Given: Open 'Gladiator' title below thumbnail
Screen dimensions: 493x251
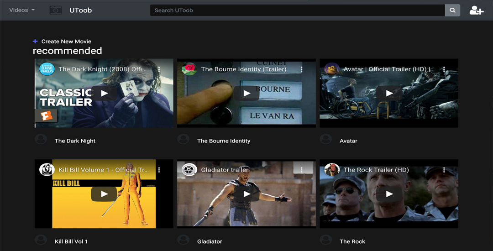Looking at the screenshot, I should [x=210, y=241].
